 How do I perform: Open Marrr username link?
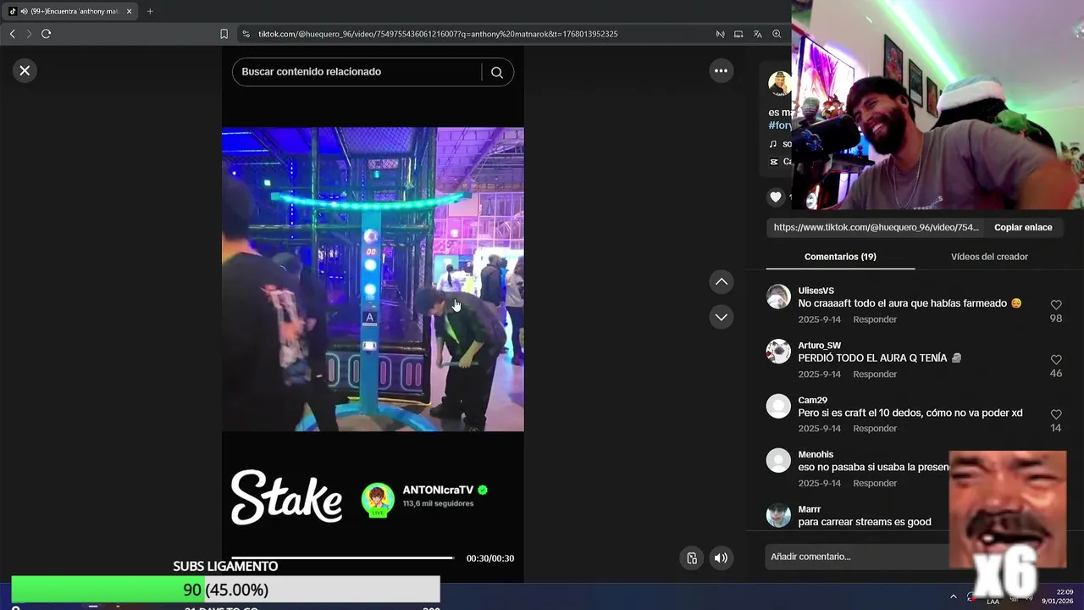[x=809, y=509]
